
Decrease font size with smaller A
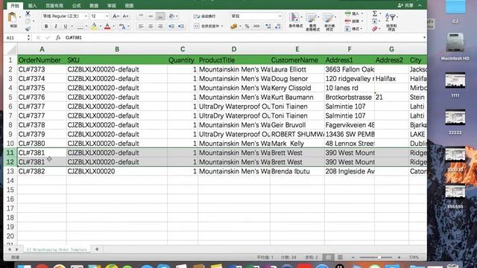(125, 16)
